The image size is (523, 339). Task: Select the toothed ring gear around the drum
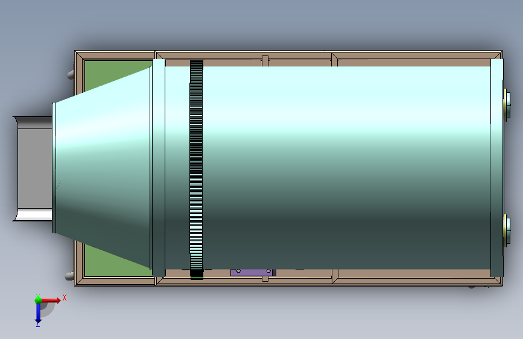coord(197,169)
